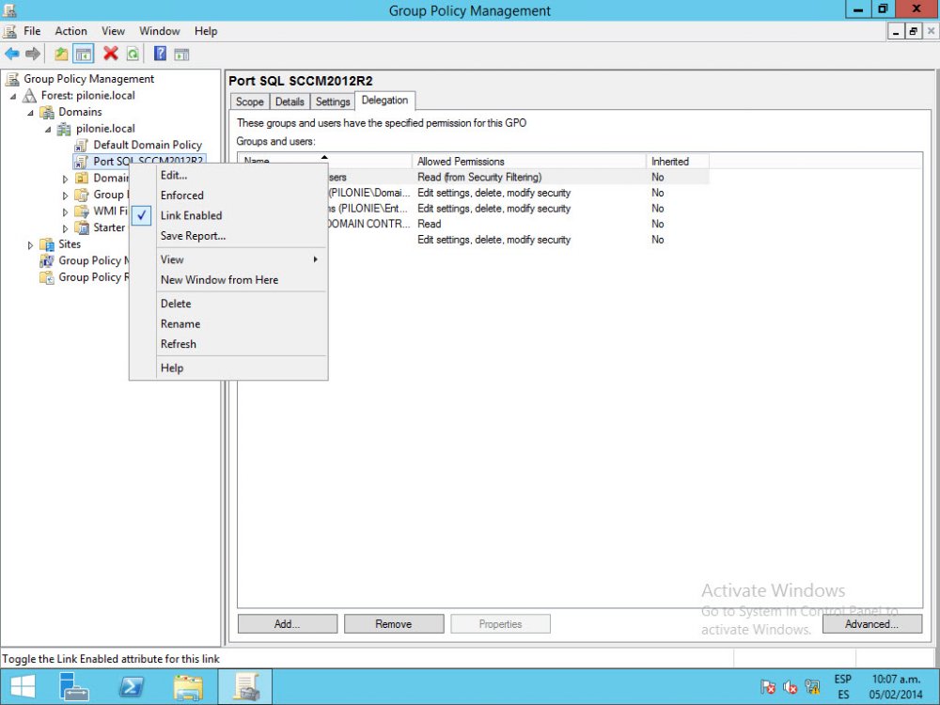
Task: Toggle the Show/Hide Action Pane toolbar icon
Action: pyautogui.click(x=181, y=54)
